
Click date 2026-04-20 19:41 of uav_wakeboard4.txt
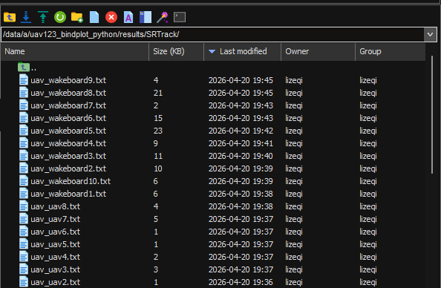point(241,143)
